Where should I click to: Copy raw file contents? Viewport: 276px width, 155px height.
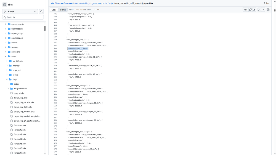[x=250, y=10]
